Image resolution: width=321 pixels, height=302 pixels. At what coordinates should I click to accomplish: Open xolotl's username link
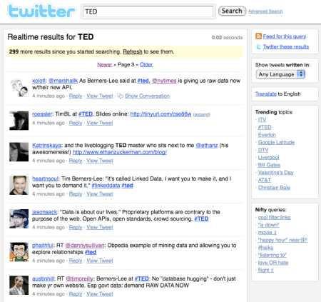39,81
